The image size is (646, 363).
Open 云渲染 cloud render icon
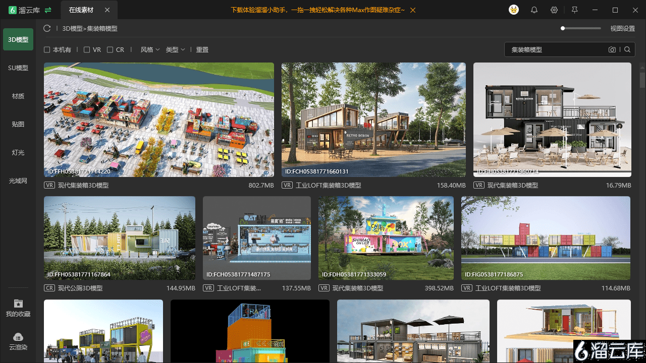18,337
